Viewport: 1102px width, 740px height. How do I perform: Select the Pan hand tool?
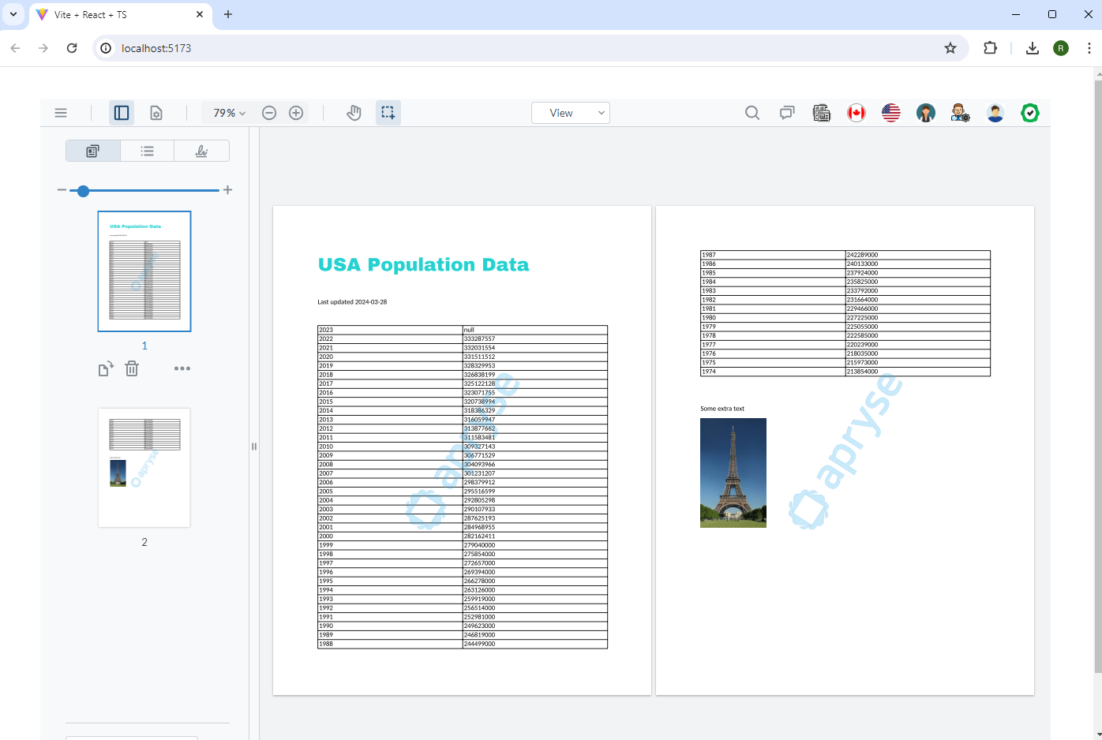click(354, 113)
